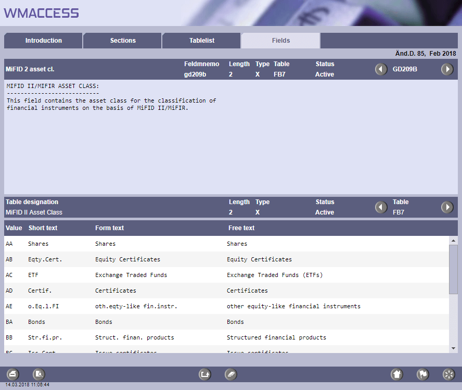The image size is (462, 390).
Task: Click the print icon in bottom toolbar
Action: 13,374
